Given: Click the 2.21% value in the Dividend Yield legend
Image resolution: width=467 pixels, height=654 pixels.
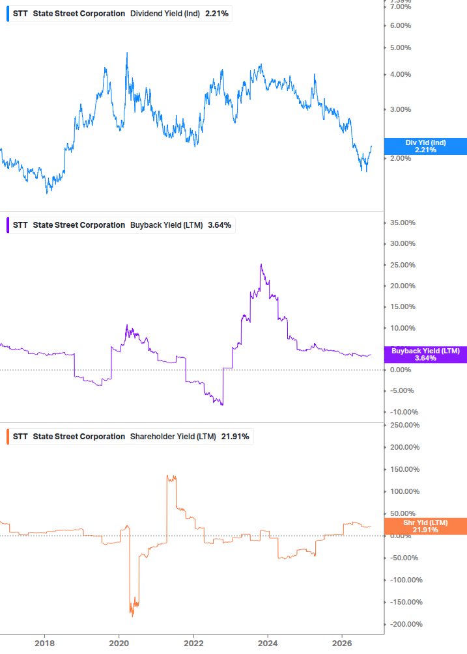Looking at the screenshot, I should tap(217, 14).
